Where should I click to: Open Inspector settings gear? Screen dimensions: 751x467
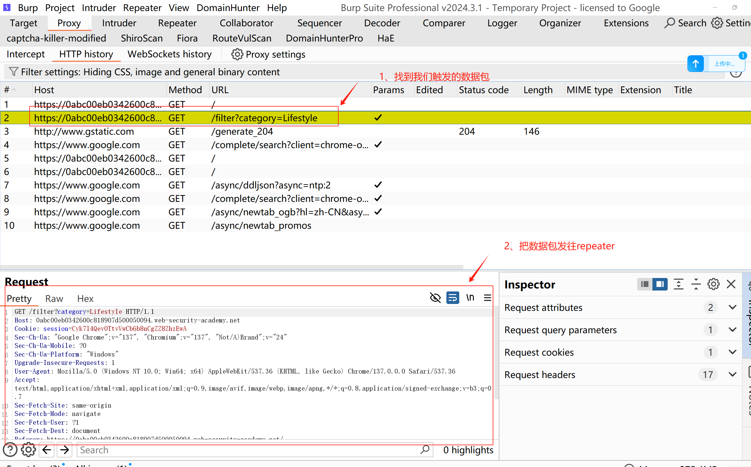[713, 284]
